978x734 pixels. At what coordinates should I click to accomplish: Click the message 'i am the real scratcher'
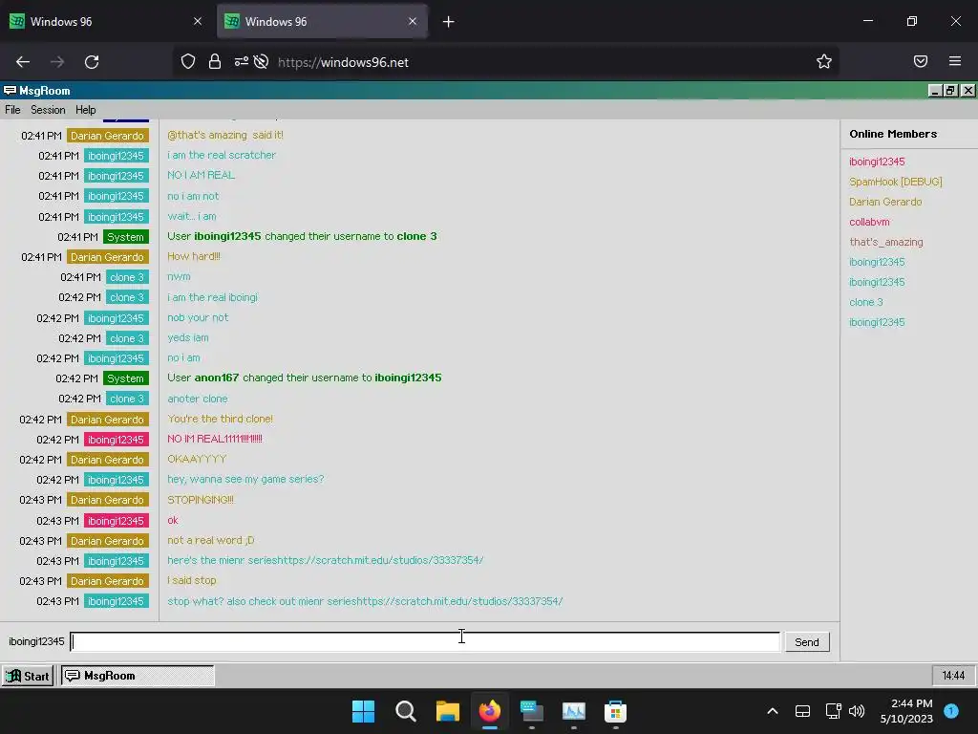click(x=221, y=155)
